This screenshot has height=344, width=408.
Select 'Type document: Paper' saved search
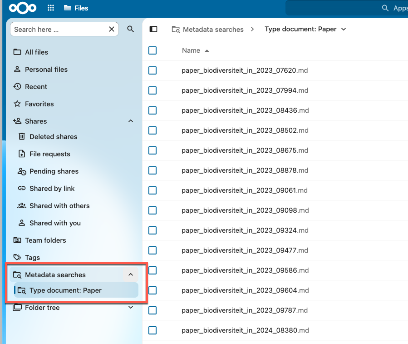pyautogui.click(x=76, y=290)
